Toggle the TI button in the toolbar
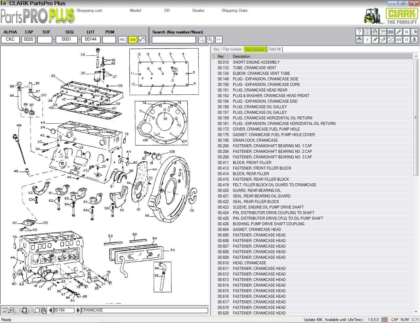The height and width of the screenshot is (323, 420). tap(406, 40)
